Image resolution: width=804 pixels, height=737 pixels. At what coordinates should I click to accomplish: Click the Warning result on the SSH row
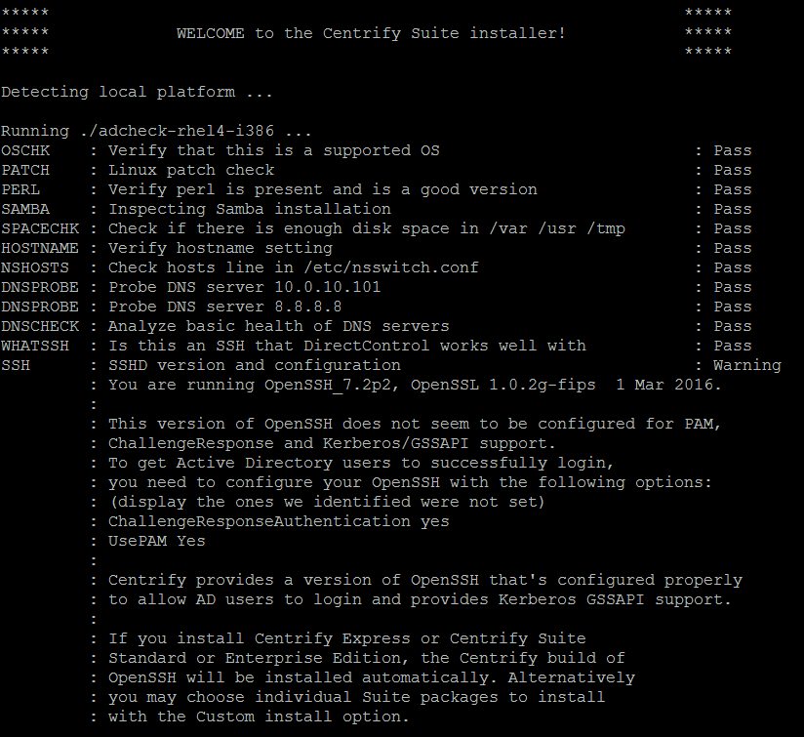point(747,365)
